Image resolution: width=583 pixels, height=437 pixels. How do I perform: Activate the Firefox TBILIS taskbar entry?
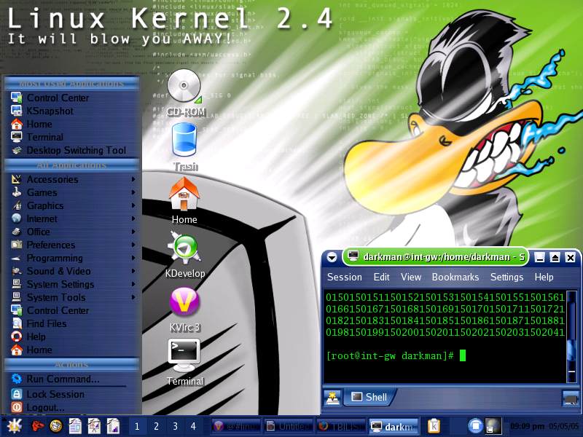tap(341, 426)
